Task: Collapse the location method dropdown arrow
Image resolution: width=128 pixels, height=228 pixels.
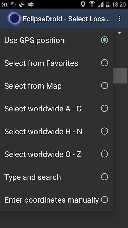Action: (119, 33)
